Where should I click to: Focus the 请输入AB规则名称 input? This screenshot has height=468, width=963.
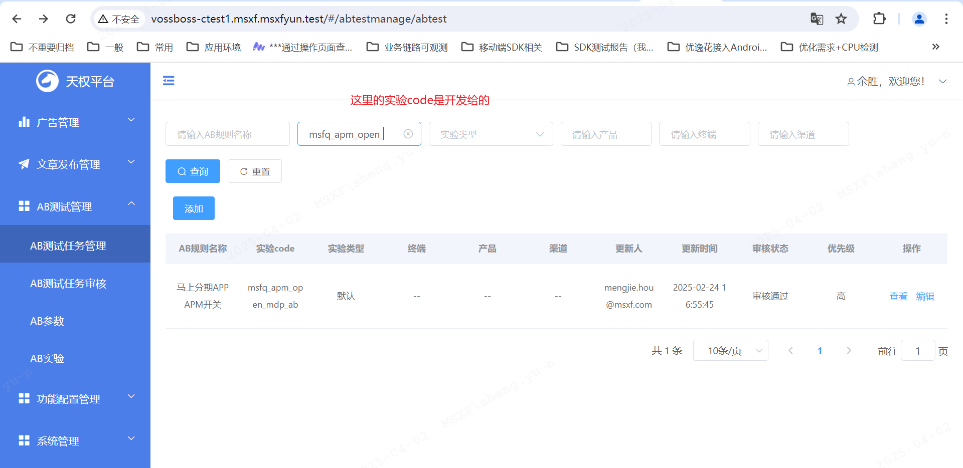point(227,134)
